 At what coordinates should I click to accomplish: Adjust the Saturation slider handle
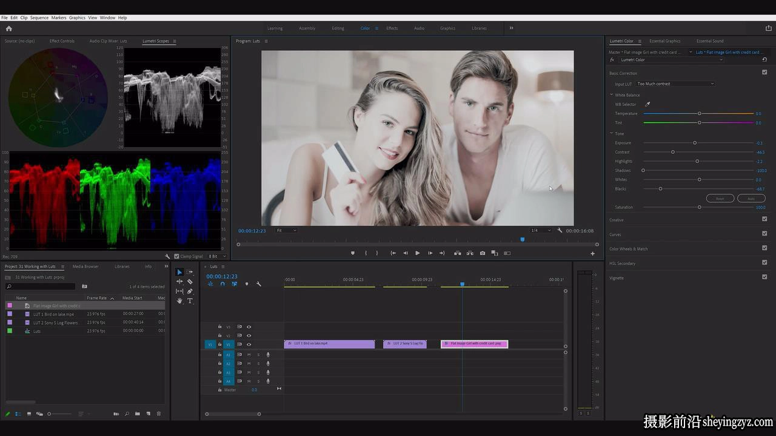point(699,207)
